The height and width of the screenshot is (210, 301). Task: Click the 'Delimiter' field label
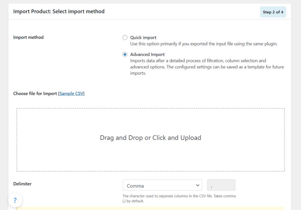[x=22, y=184]
